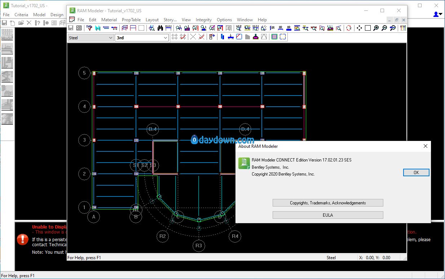Viewport: 445px width, 279px height.
Task: Open the column design module sidebar icon
Action: (7, 63)
